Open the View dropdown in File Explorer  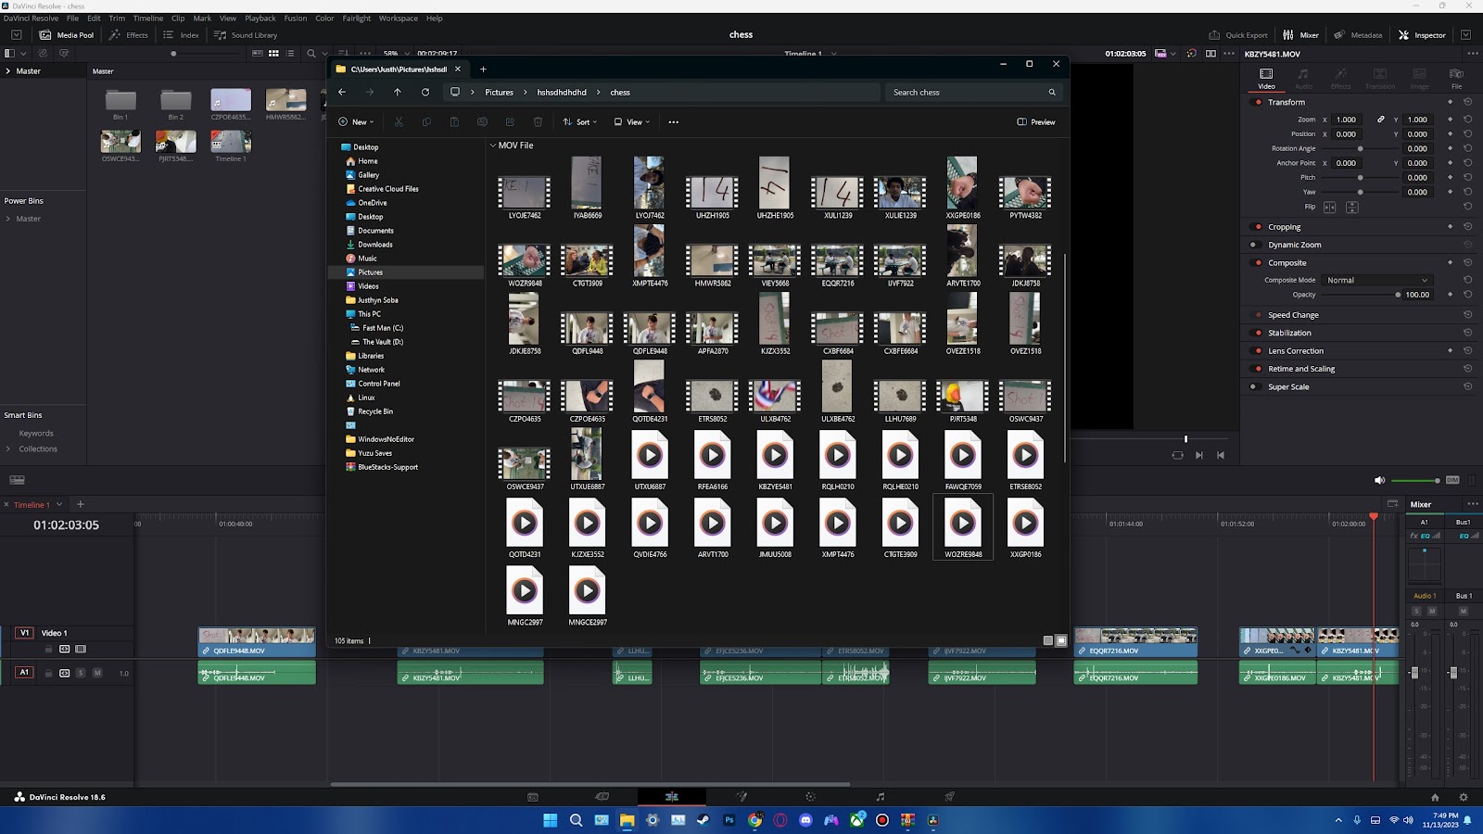tap(631, 122)
